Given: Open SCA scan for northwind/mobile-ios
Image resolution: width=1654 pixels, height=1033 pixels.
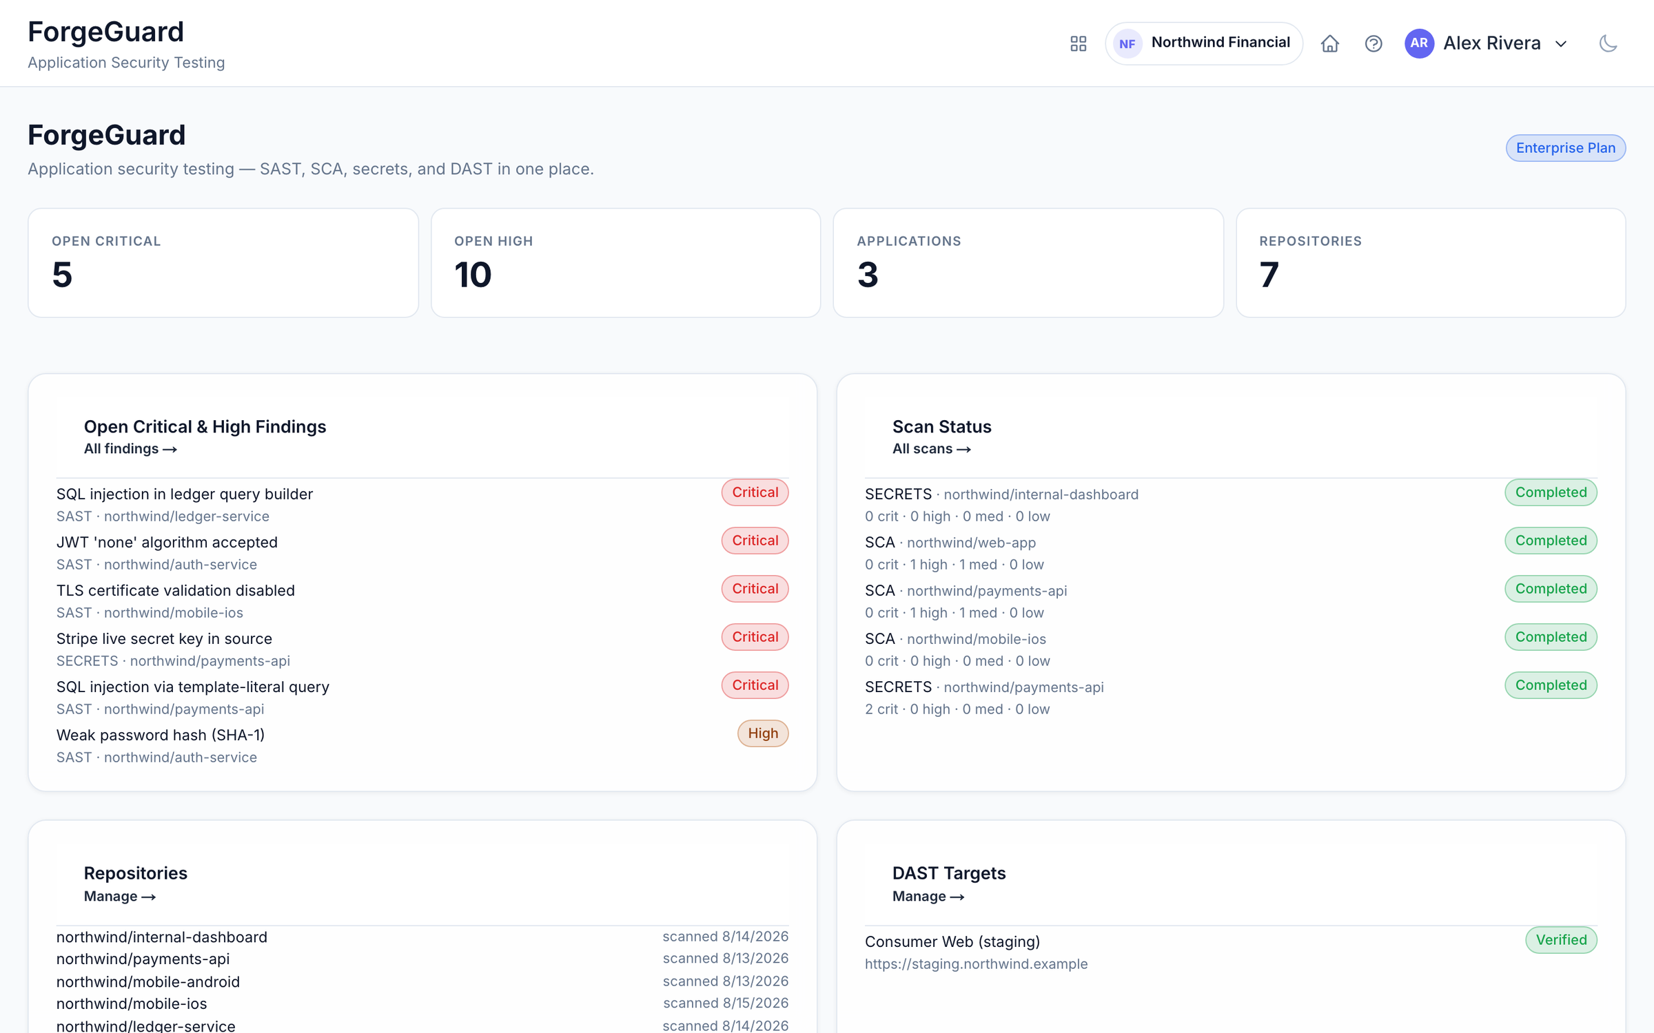Looking at the screenshot, I should [x=1231, y=649].
